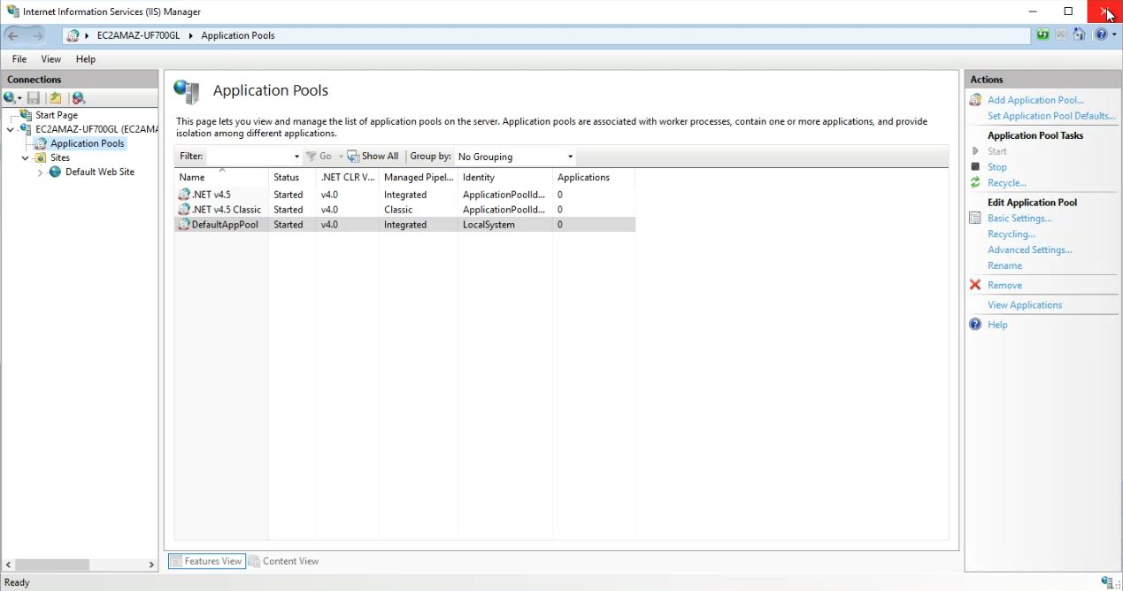Expand the Default Web Site node
Screen dimensions: 1123x591
pos(40,173)
